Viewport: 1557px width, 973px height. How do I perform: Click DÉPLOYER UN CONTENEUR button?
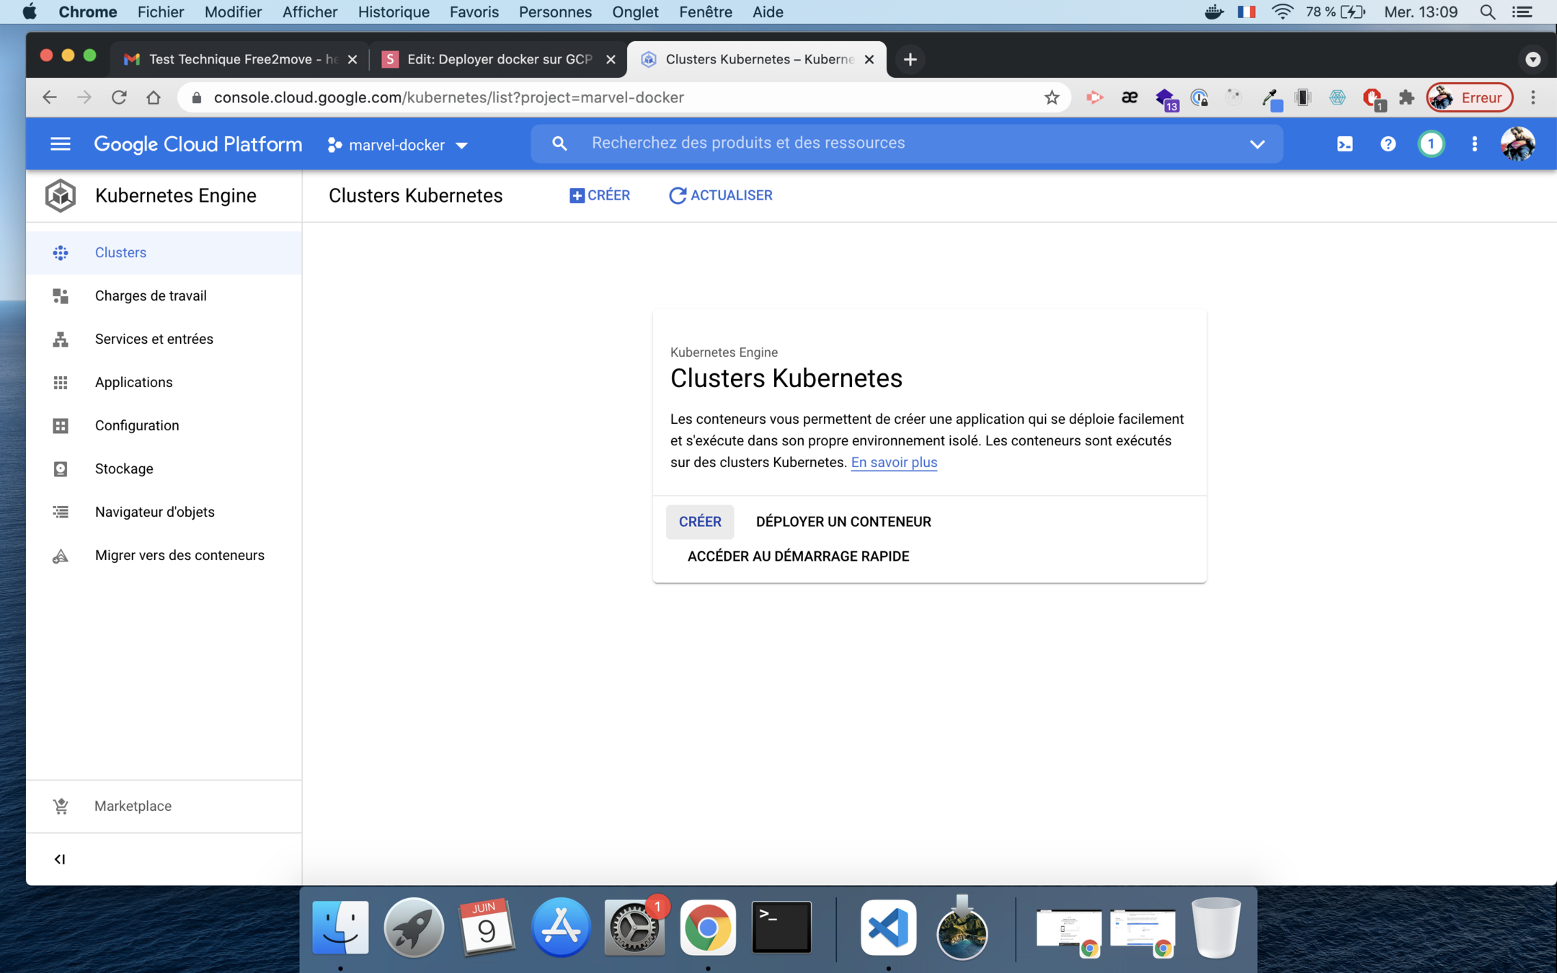pos(843,522)
